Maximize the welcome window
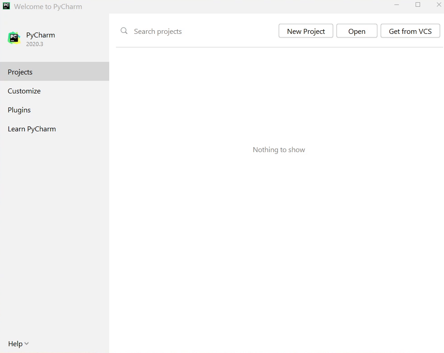The height and width of the screenshot is (353, 444). [418, 5]
